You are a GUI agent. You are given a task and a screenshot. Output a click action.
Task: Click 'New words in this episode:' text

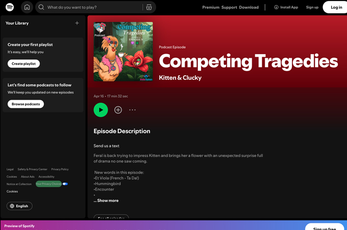(119, 172)
